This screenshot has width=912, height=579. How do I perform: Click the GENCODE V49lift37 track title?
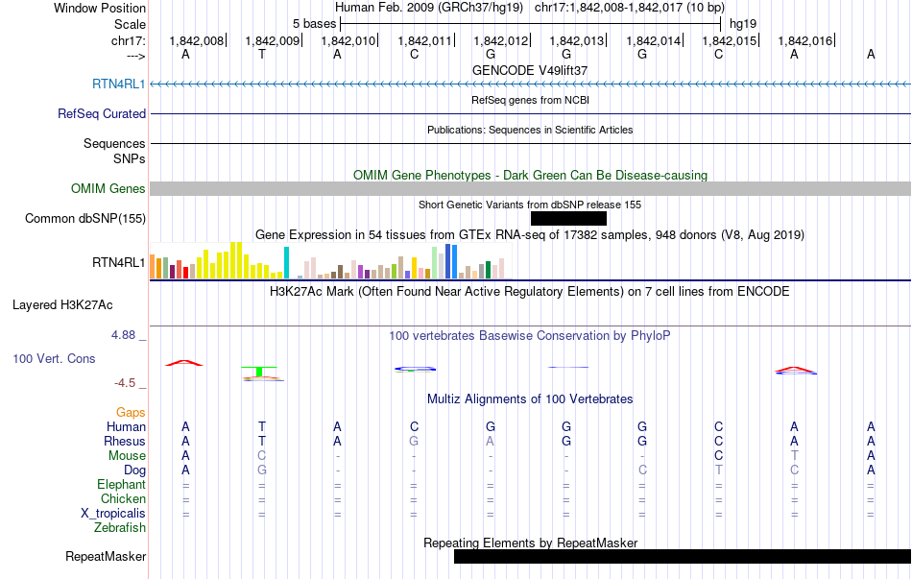(530, 70)
